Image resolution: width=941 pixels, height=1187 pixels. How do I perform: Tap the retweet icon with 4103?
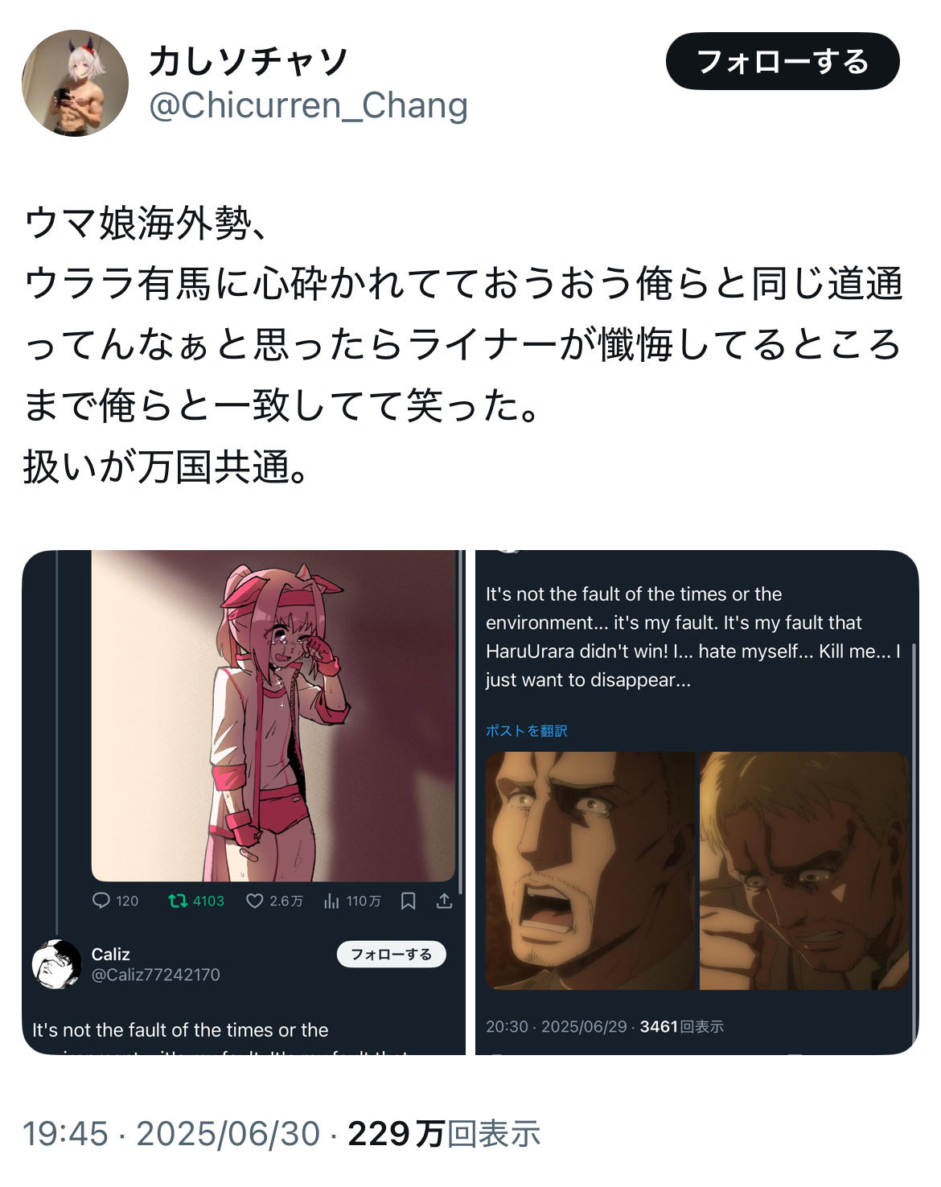[178, 901]
